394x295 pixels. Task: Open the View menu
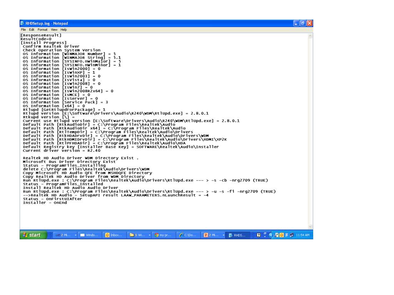click(54, 30)
